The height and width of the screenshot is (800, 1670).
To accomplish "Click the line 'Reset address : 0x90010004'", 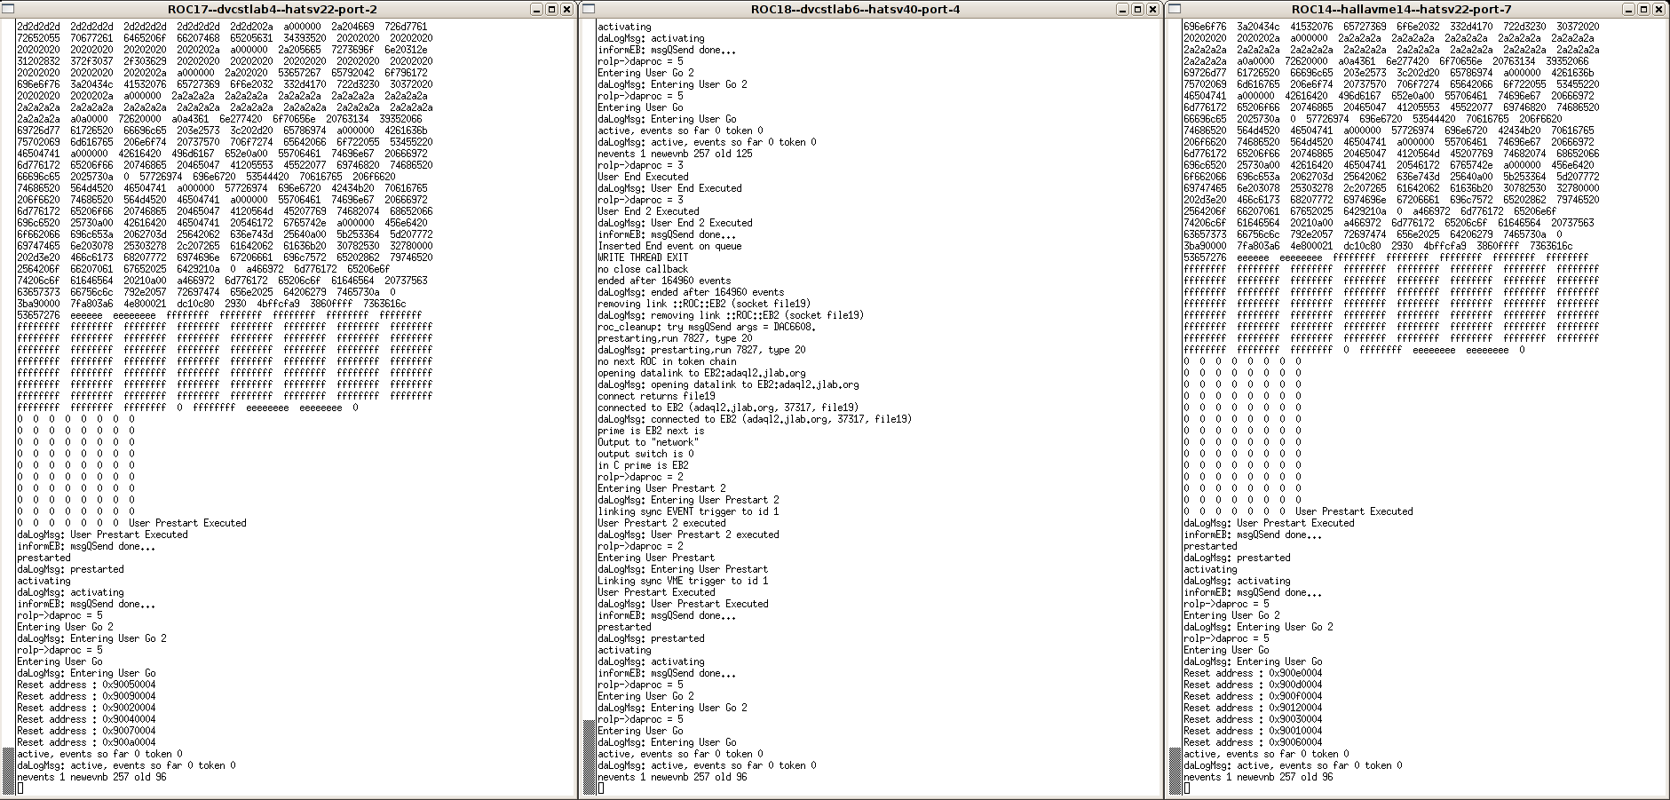I will click(x=1253, y=731).
